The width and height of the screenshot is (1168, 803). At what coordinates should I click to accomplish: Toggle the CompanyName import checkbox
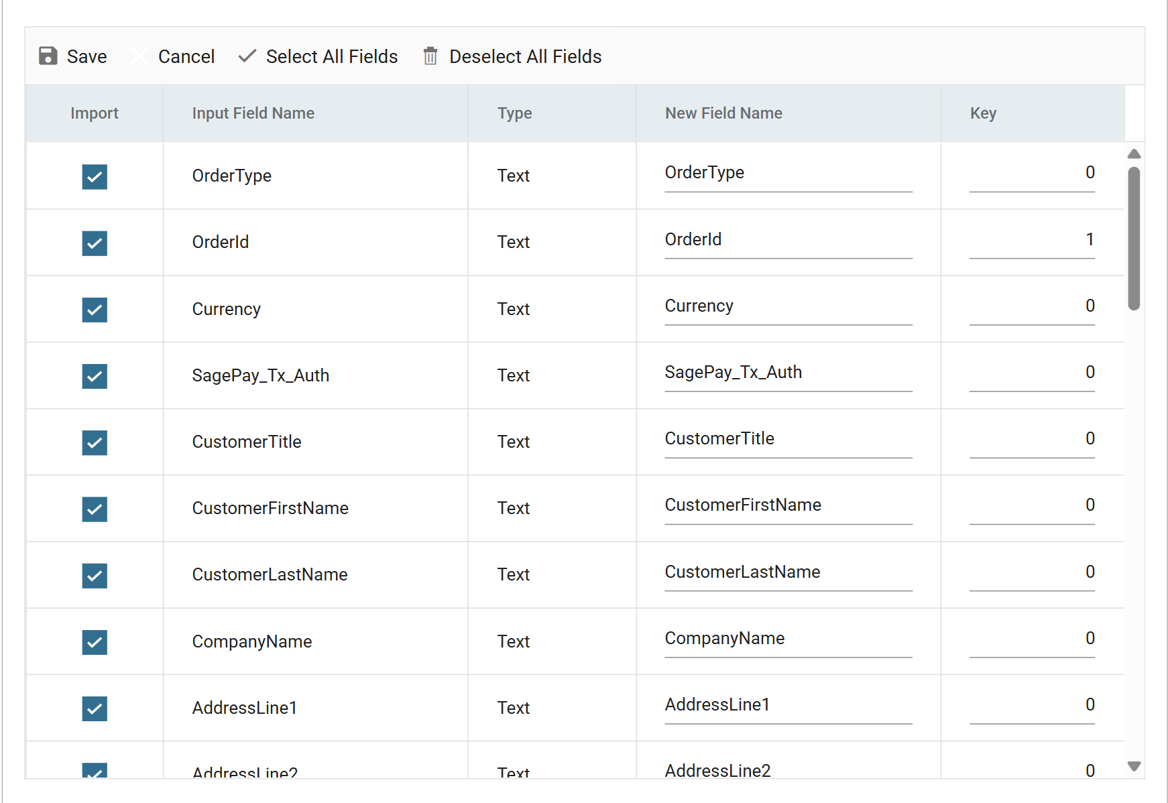pyautogui.click(x=95, y=642)
